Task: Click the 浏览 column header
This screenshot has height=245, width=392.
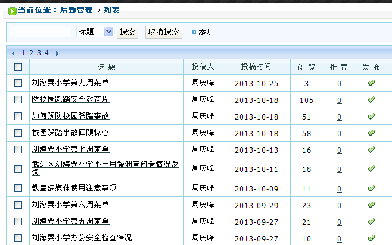Action: tap(306, 67)
